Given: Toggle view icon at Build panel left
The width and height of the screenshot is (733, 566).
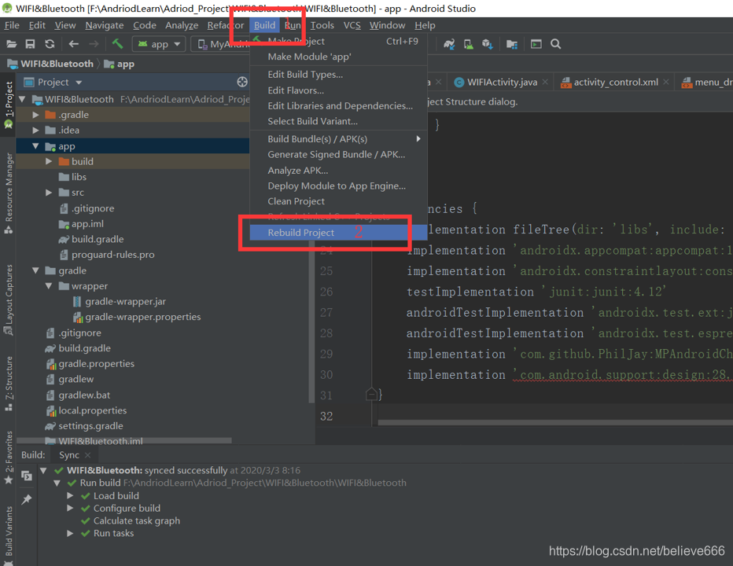Looking at the screenshot, I should click(27, 476).
